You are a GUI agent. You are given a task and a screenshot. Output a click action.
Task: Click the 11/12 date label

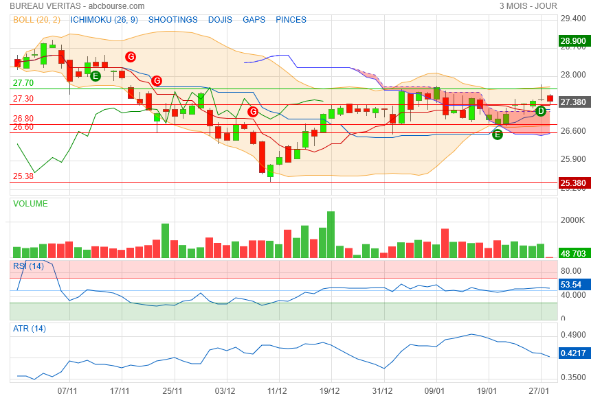pyautogui.click(x=277, y=391)
